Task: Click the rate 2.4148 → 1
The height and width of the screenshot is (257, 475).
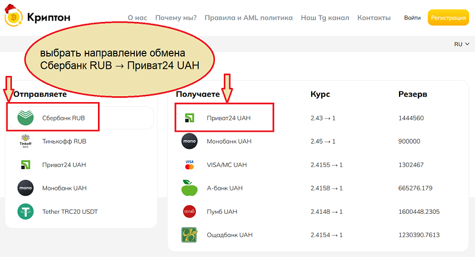Action: (327, 211)
